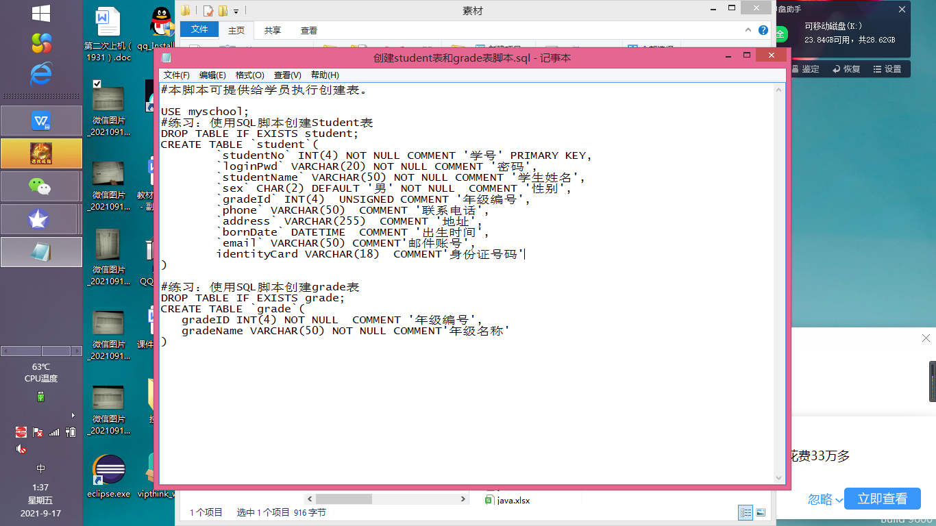Open Notepad's 编辑(E) menu
936x526 pixels.
point(212,75)
